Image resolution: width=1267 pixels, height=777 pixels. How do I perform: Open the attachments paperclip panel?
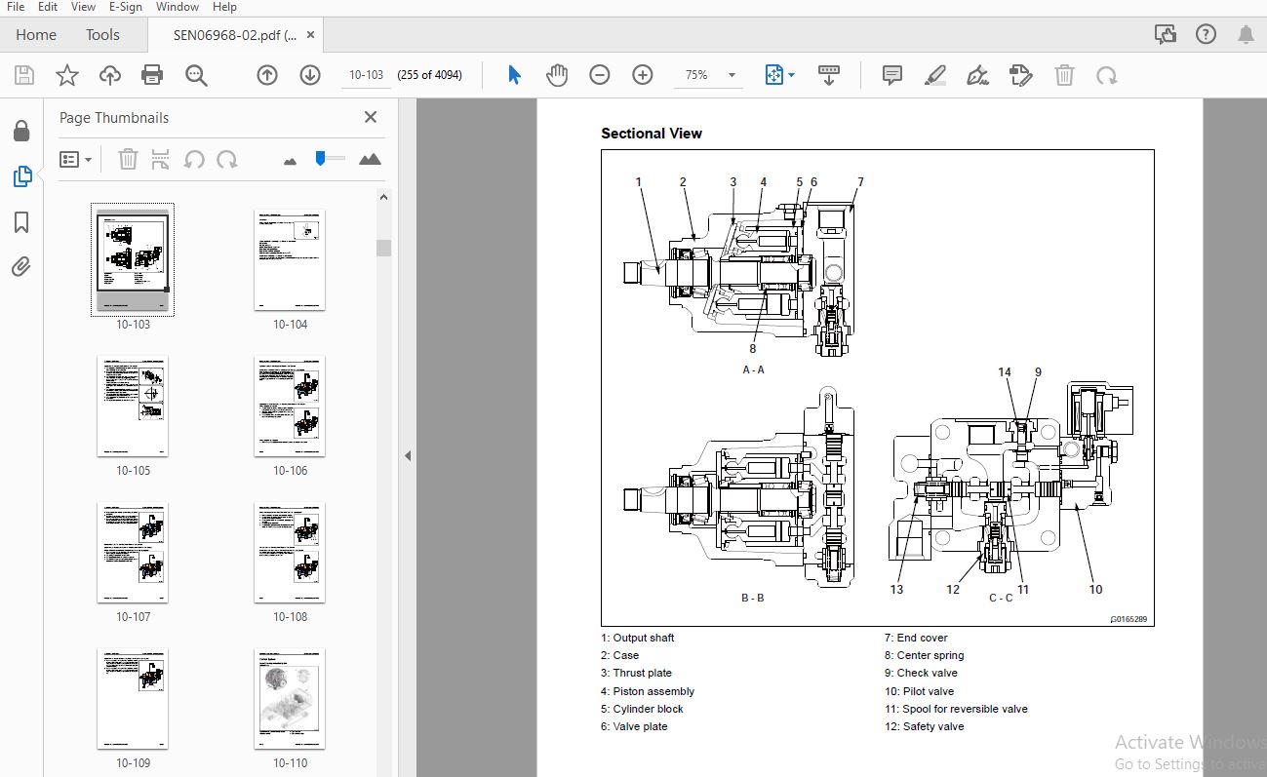pos(21,266)
